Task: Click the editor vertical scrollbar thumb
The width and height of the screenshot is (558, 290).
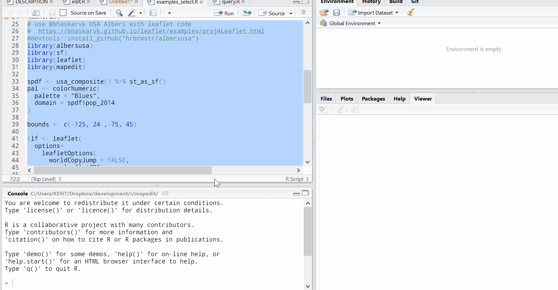Action: [x=307, y=86]
